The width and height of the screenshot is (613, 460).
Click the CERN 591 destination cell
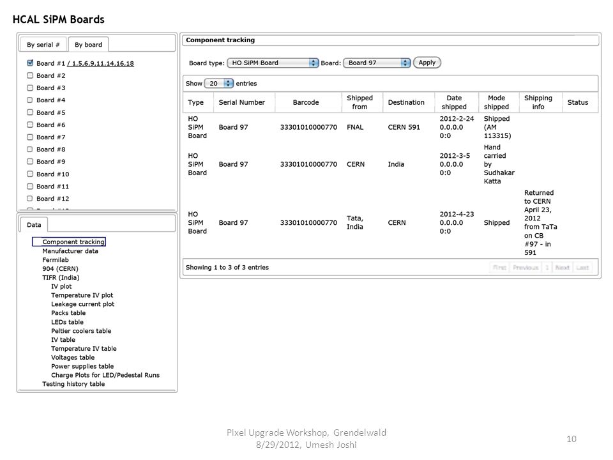click(x=404, y=127)
